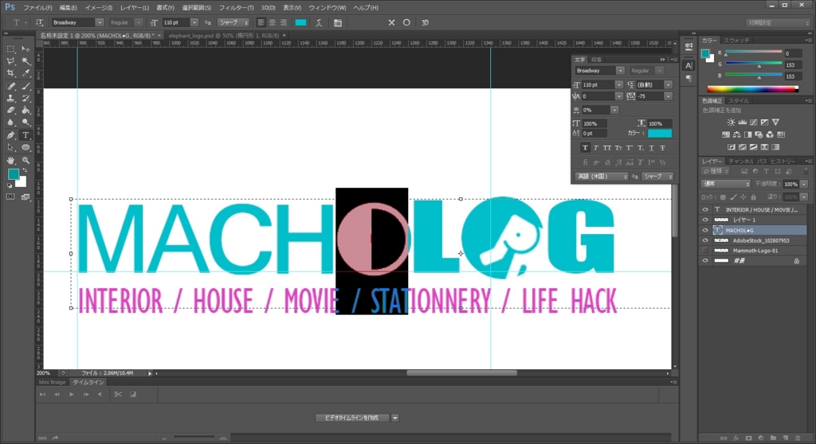The image size is (816, 444).
Task: Toggle underline in character panel
Action: coord(651,148)
